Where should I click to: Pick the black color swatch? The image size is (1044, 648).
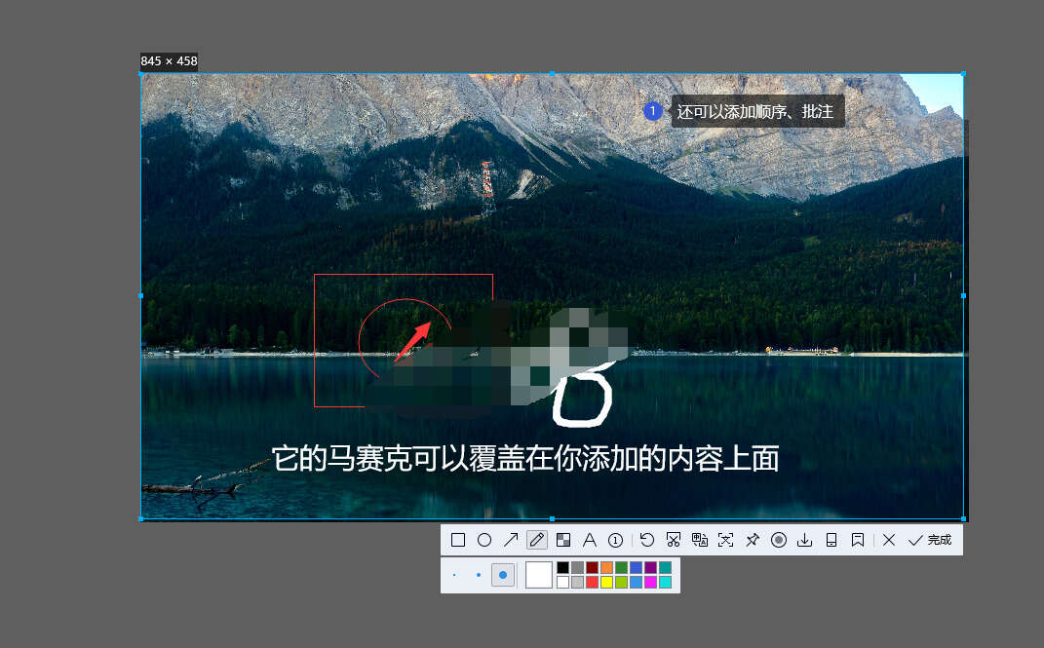tap(563, 567)
